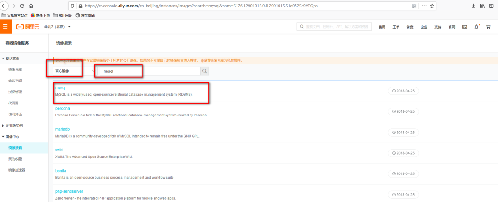This screenshot has height=202, width=498.
Task: Click the 2018-04-25 date badge for mysql
Action: pyautogui.click(x=403, y=91)
